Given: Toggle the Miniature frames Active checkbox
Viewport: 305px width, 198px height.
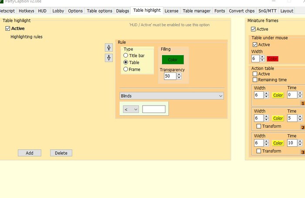Looking at the screenshot, I should pos(253,29).
